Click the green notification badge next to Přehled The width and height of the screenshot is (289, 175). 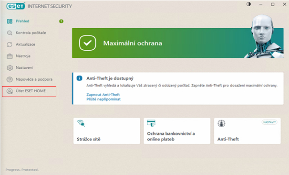[x=61, y=22]
